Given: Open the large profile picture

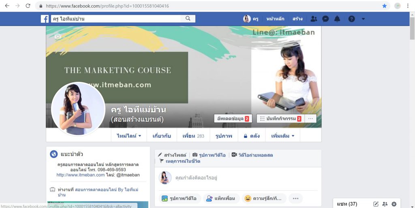Looking at the screenshot, I should (78, 109).
